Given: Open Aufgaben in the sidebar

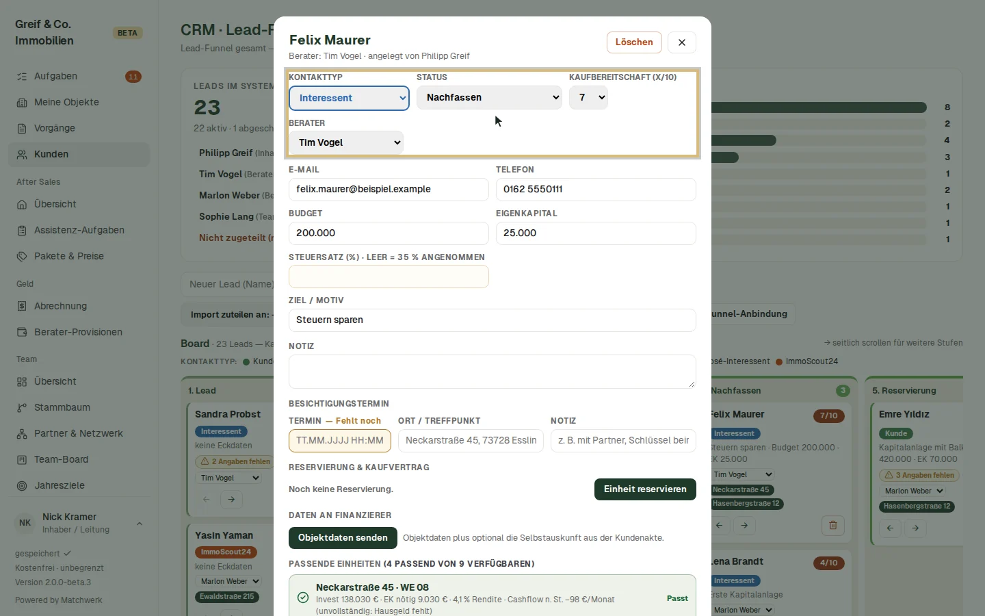Looking at the screenshot, I should [x=79, y=77].
